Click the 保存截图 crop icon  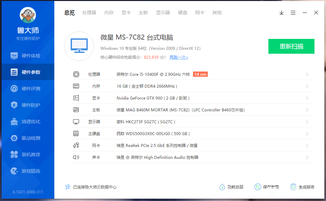[258, 187]
